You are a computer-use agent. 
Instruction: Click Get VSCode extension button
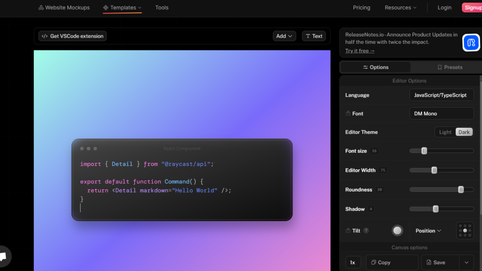click(72, 36)
